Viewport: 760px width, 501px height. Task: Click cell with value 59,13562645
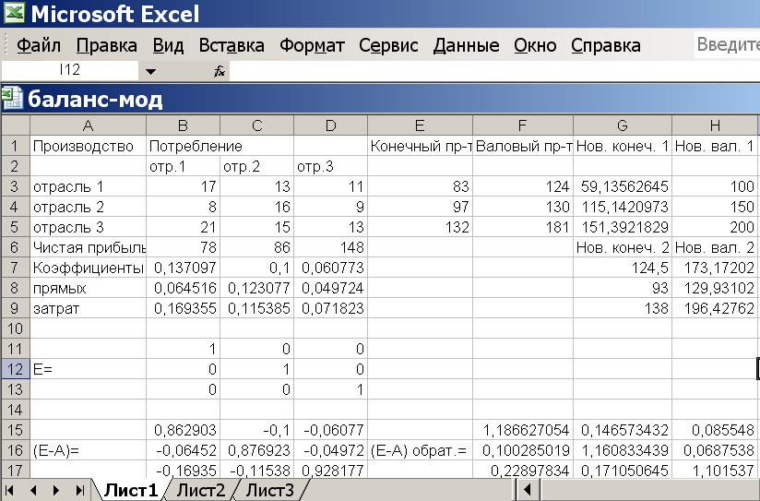tap(623, 186)
